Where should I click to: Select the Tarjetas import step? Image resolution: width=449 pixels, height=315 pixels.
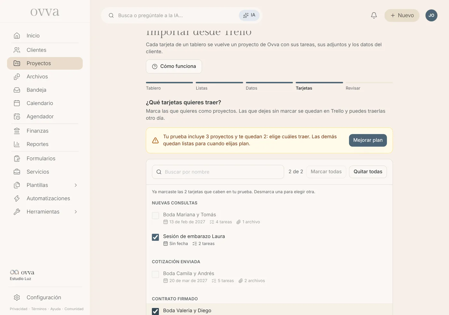(x=319, y=86)
